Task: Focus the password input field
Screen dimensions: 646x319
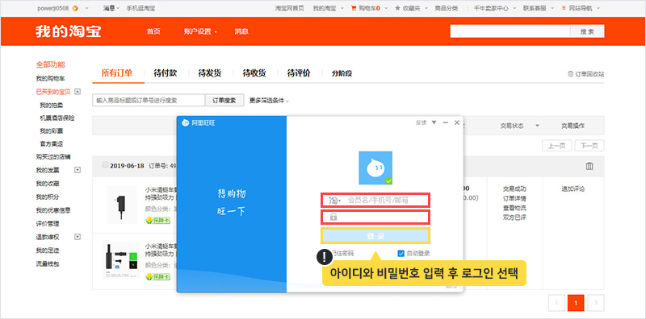Action: pos(375,217)
